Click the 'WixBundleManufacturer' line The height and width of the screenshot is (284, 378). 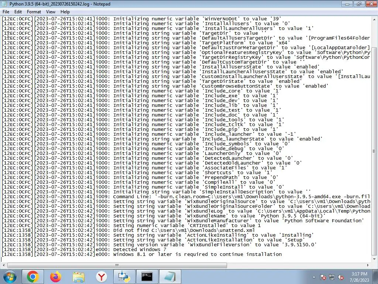[183, 220]
